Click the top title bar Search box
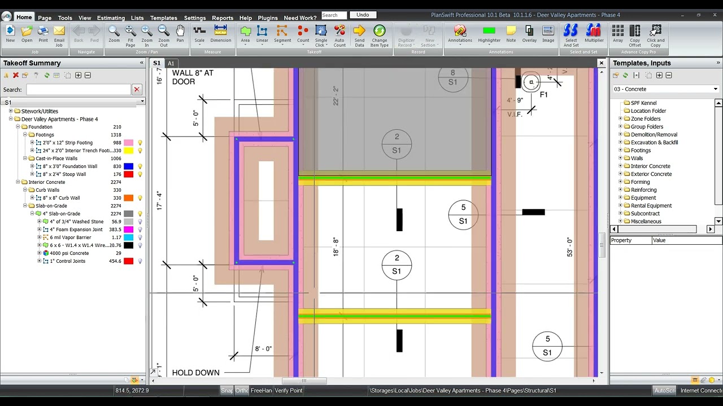Screen dimensions: 723x406 click(334, 15)
